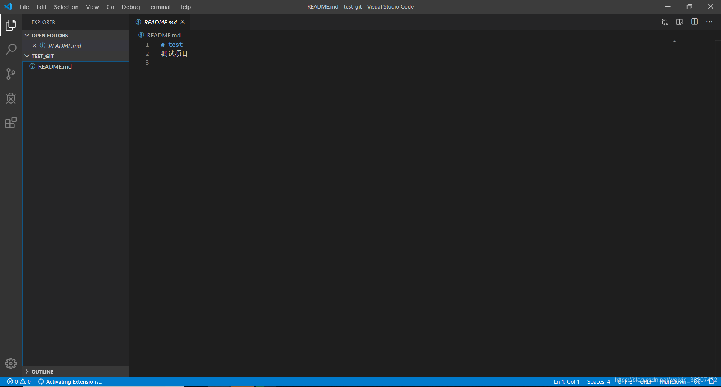The height and width of the screenshot is (387, 721).
Task: Restore down the VS Code window
Action: click(x=689, y=7)
